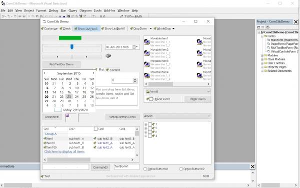Screen dimensions: 300x188
Task: Open the DropDown button's arrow
Action: (150, 28)
